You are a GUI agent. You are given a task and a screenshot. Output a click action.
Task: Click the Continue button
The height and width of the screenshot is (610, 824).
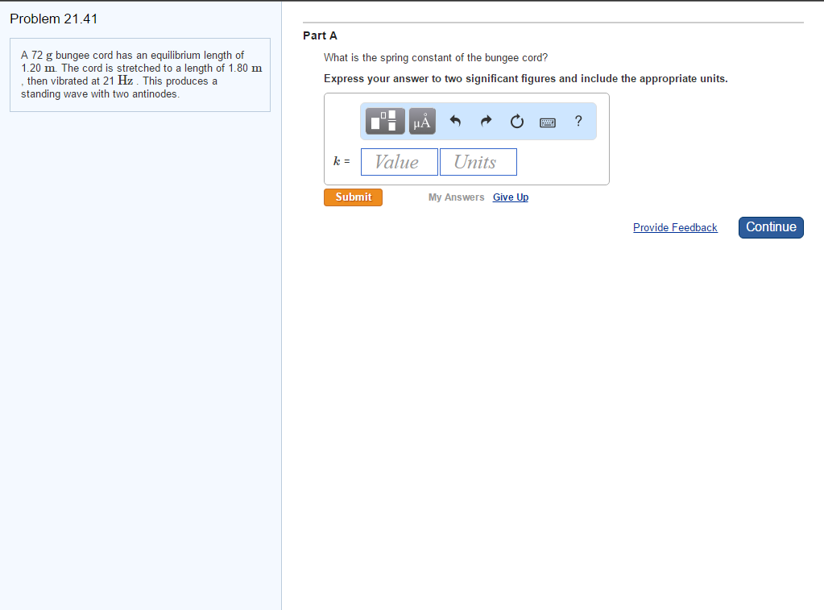coord(771,227)
